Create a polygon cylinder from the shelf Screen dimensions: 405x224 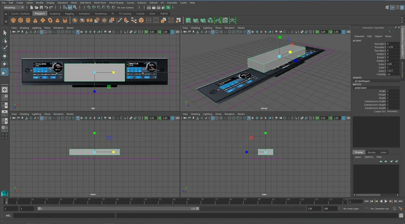(28, 20)
